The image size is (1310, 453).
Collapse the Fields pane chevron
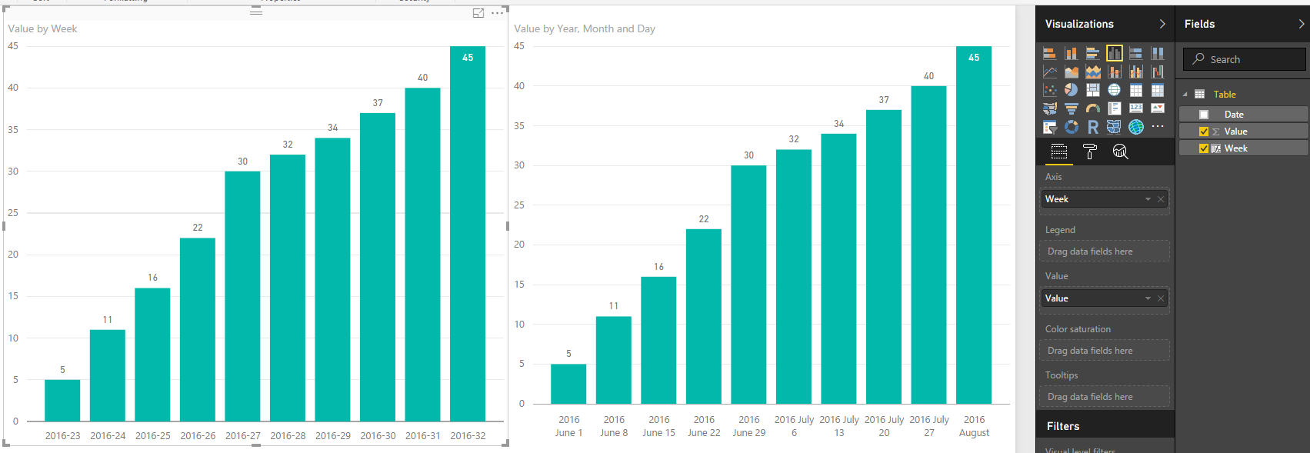[x=1302, y=24]
